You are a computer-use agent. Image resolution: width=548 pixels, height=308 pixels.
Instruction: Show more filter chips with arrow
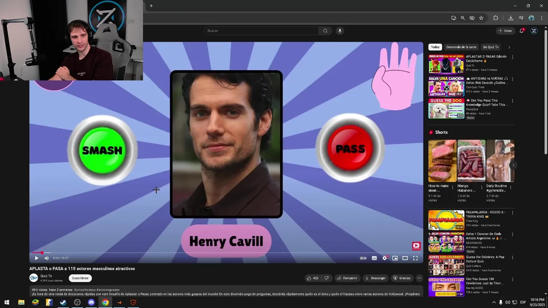[x=509, y=47]
